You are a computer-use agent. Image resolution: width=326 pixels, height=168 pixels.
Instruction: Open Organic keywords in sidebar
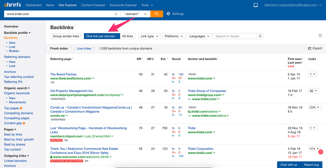17,93
